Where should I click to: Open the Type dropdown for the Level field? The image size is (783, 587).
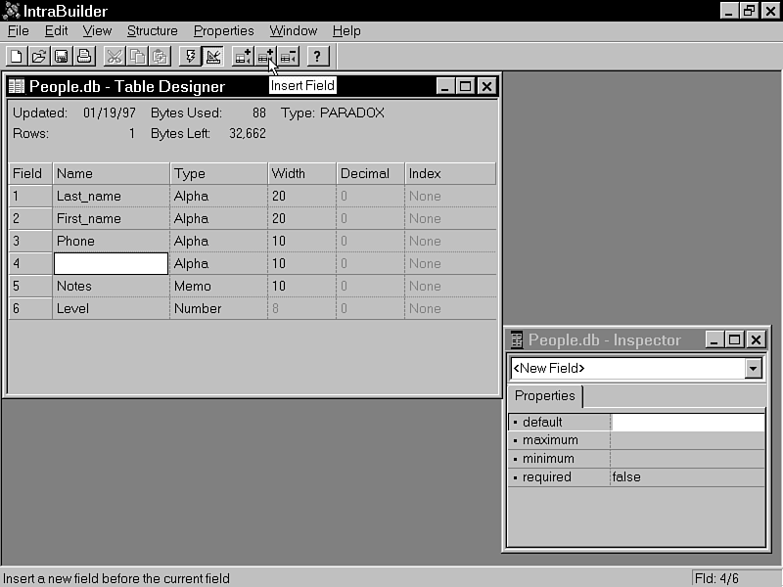click(x=217, y=308)
